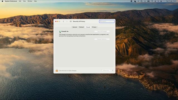Open Control Center in menu bar

coord(161,1)
